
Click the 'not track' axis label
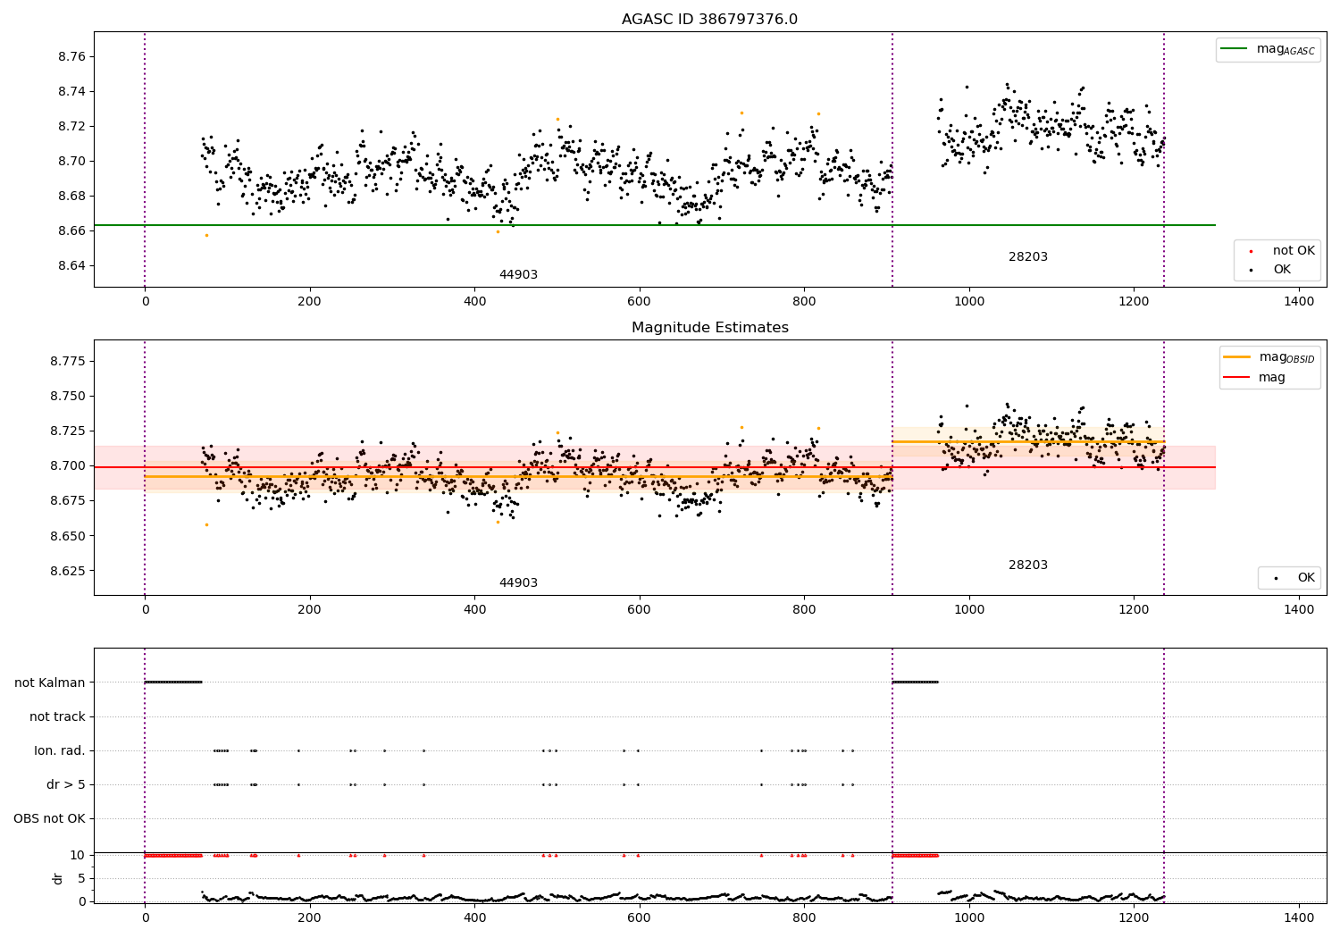pos(57,717)
